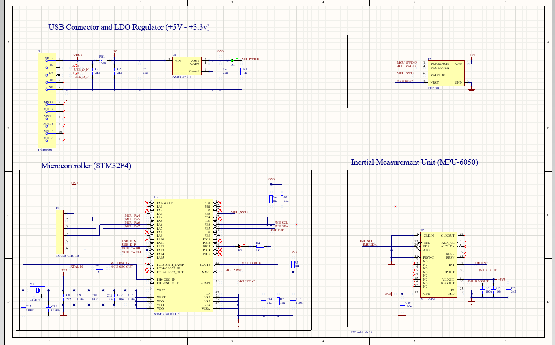Select pull-up resistor R2 2k2
The height and width of the screenshot is (345, 555).
click(x=271, y=199)
